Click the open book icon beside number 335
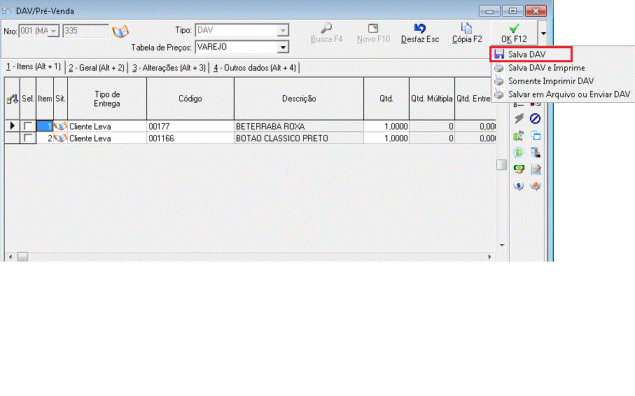 click(x=121, y=31)
